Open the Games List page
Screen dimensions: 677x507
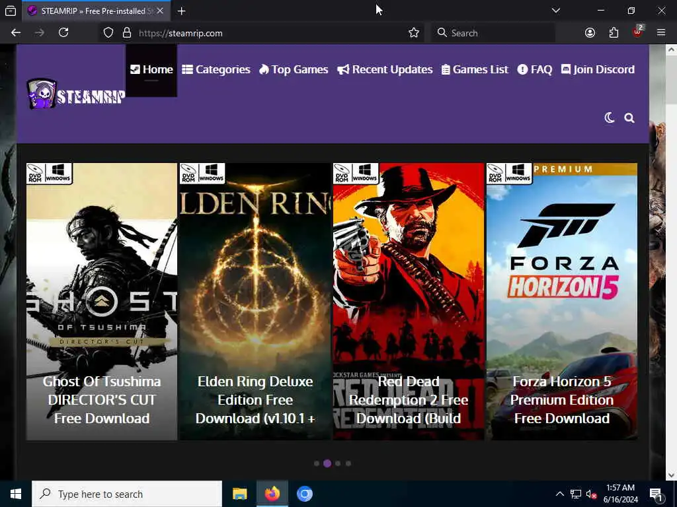pos(475,69)
